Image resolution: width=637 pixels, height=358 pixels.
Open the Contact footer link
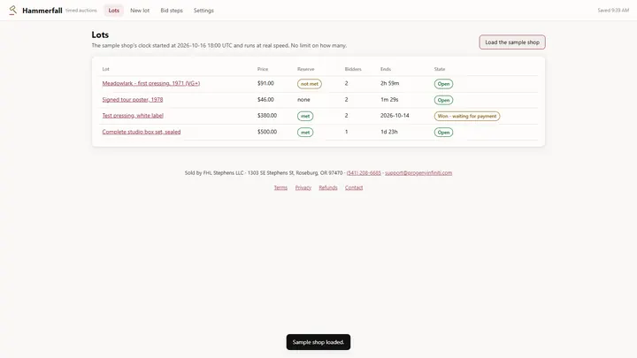354,187
